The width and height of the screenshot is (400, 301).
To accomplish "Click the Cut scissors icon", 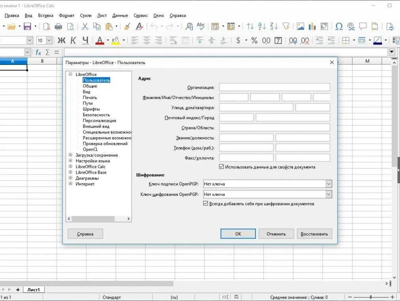I will pyautogui.click(x=85, y=26).
